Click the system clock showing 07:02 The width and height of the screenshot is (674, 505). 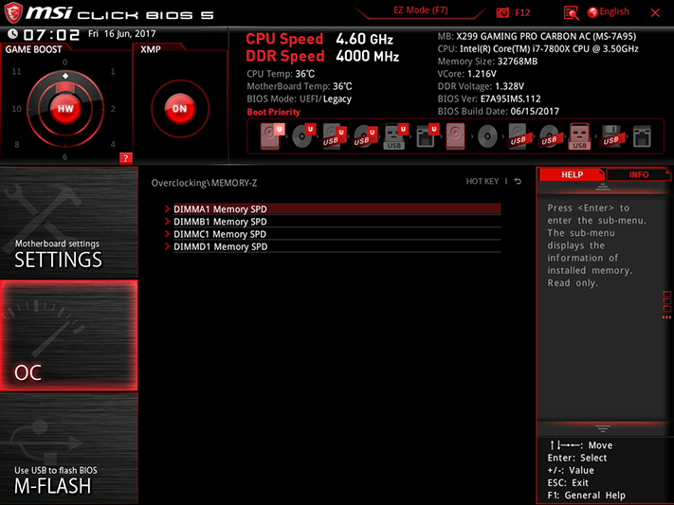pyautogui.click(x=51, y=34)
